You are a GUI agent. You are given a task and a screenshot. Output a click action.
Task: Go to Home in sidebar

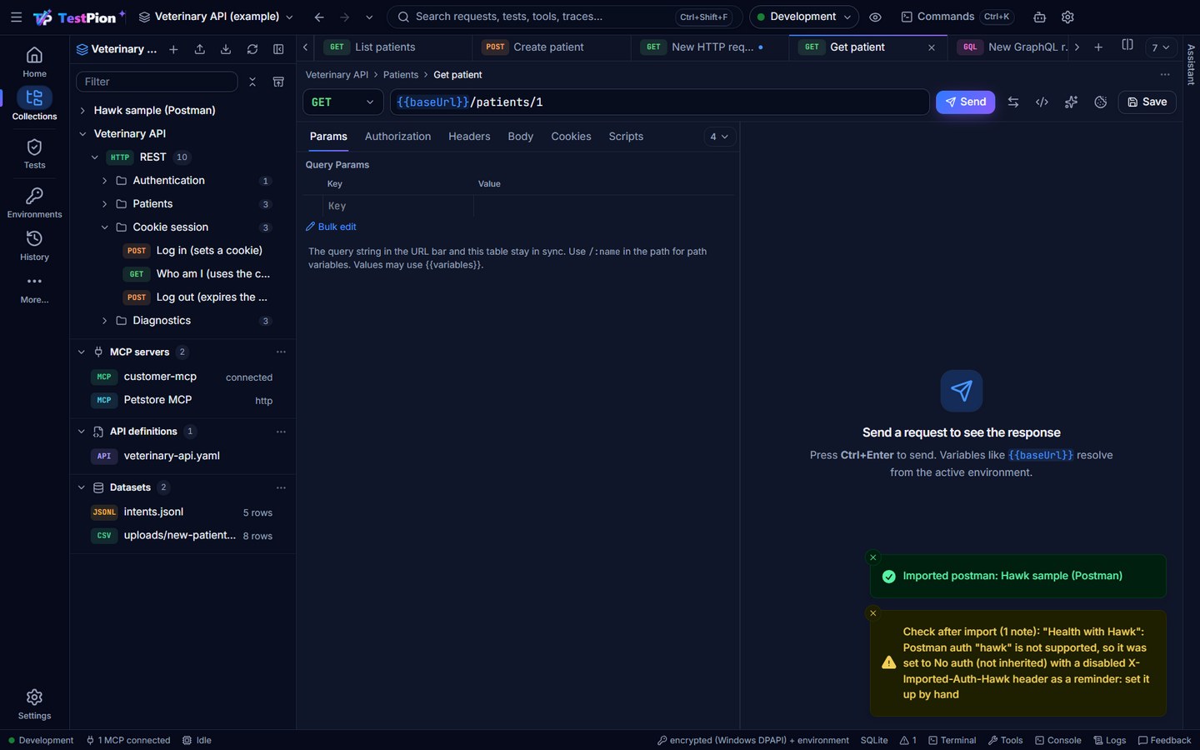coord(34,62)
